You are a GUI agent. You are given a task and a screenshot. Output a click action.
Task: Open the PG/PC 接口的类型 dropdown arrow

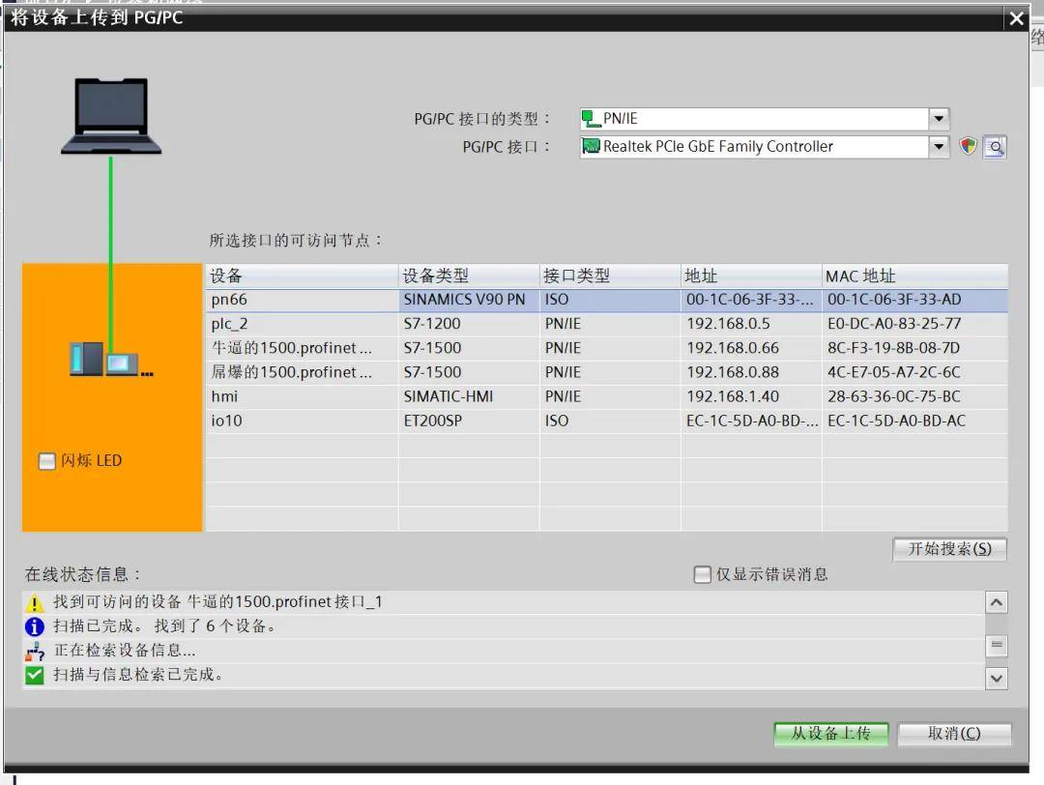(939, 119)
